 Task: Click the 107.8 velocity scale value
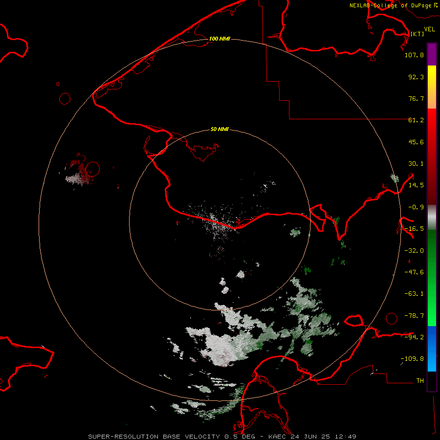point(414,55)
